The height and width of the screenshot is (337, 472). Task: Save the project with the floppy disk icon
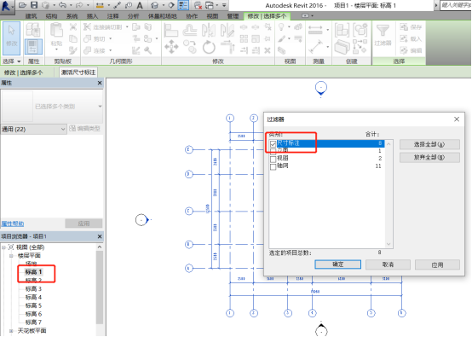click(x=34, y=5)
